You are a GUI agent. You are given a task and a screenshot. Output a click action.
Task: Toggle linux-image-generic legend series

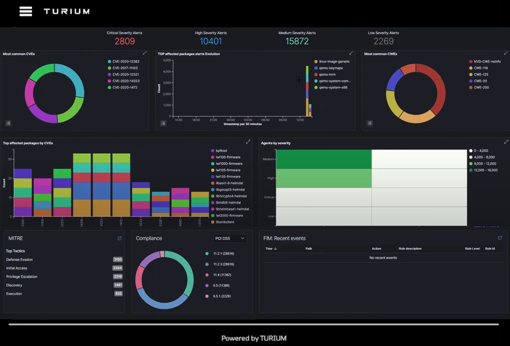[334, 62]
